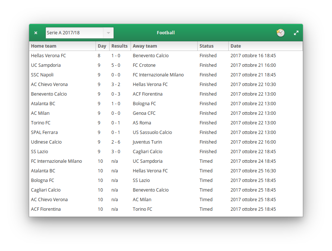This screenshot has width=332, height=251.
Task: Click the fullscreen expand arrows icon
Action: (x=296, y=33)
